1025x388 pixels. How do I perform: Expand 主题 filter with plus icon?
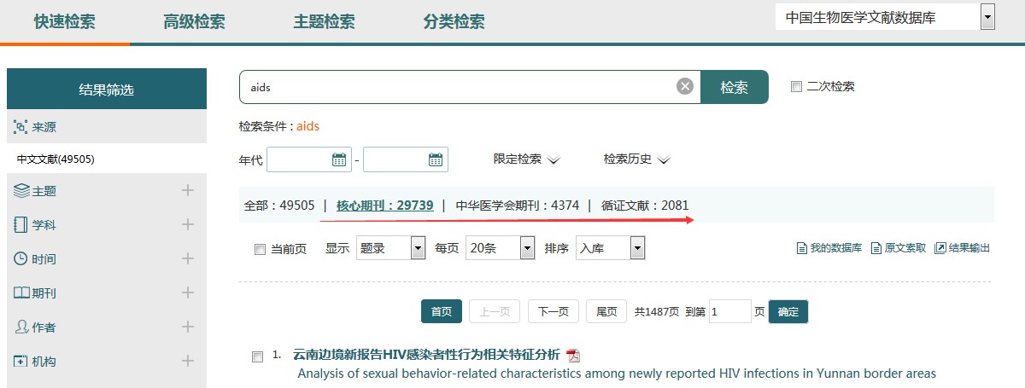tap(188, 190)
